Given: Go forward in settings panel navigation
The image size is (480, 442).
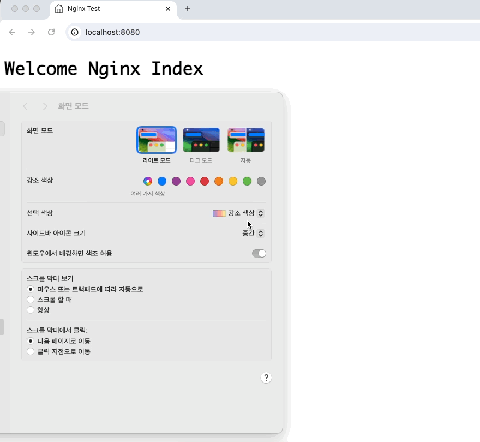Looking at the screenshot, I should 45,106.
